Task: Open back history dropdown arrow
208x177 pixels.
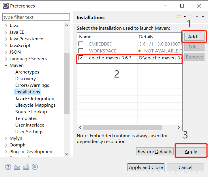Action: 185,16
